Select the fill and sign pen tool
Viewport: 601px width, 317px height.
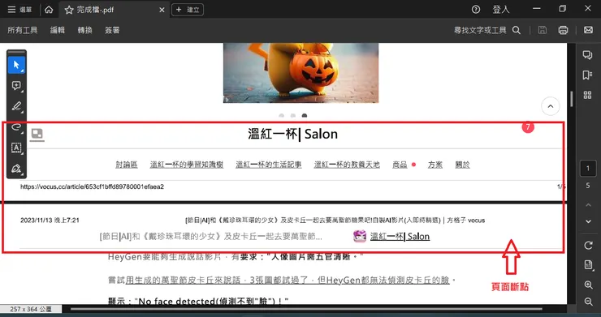pyautogui.click(x=16, y=169)
